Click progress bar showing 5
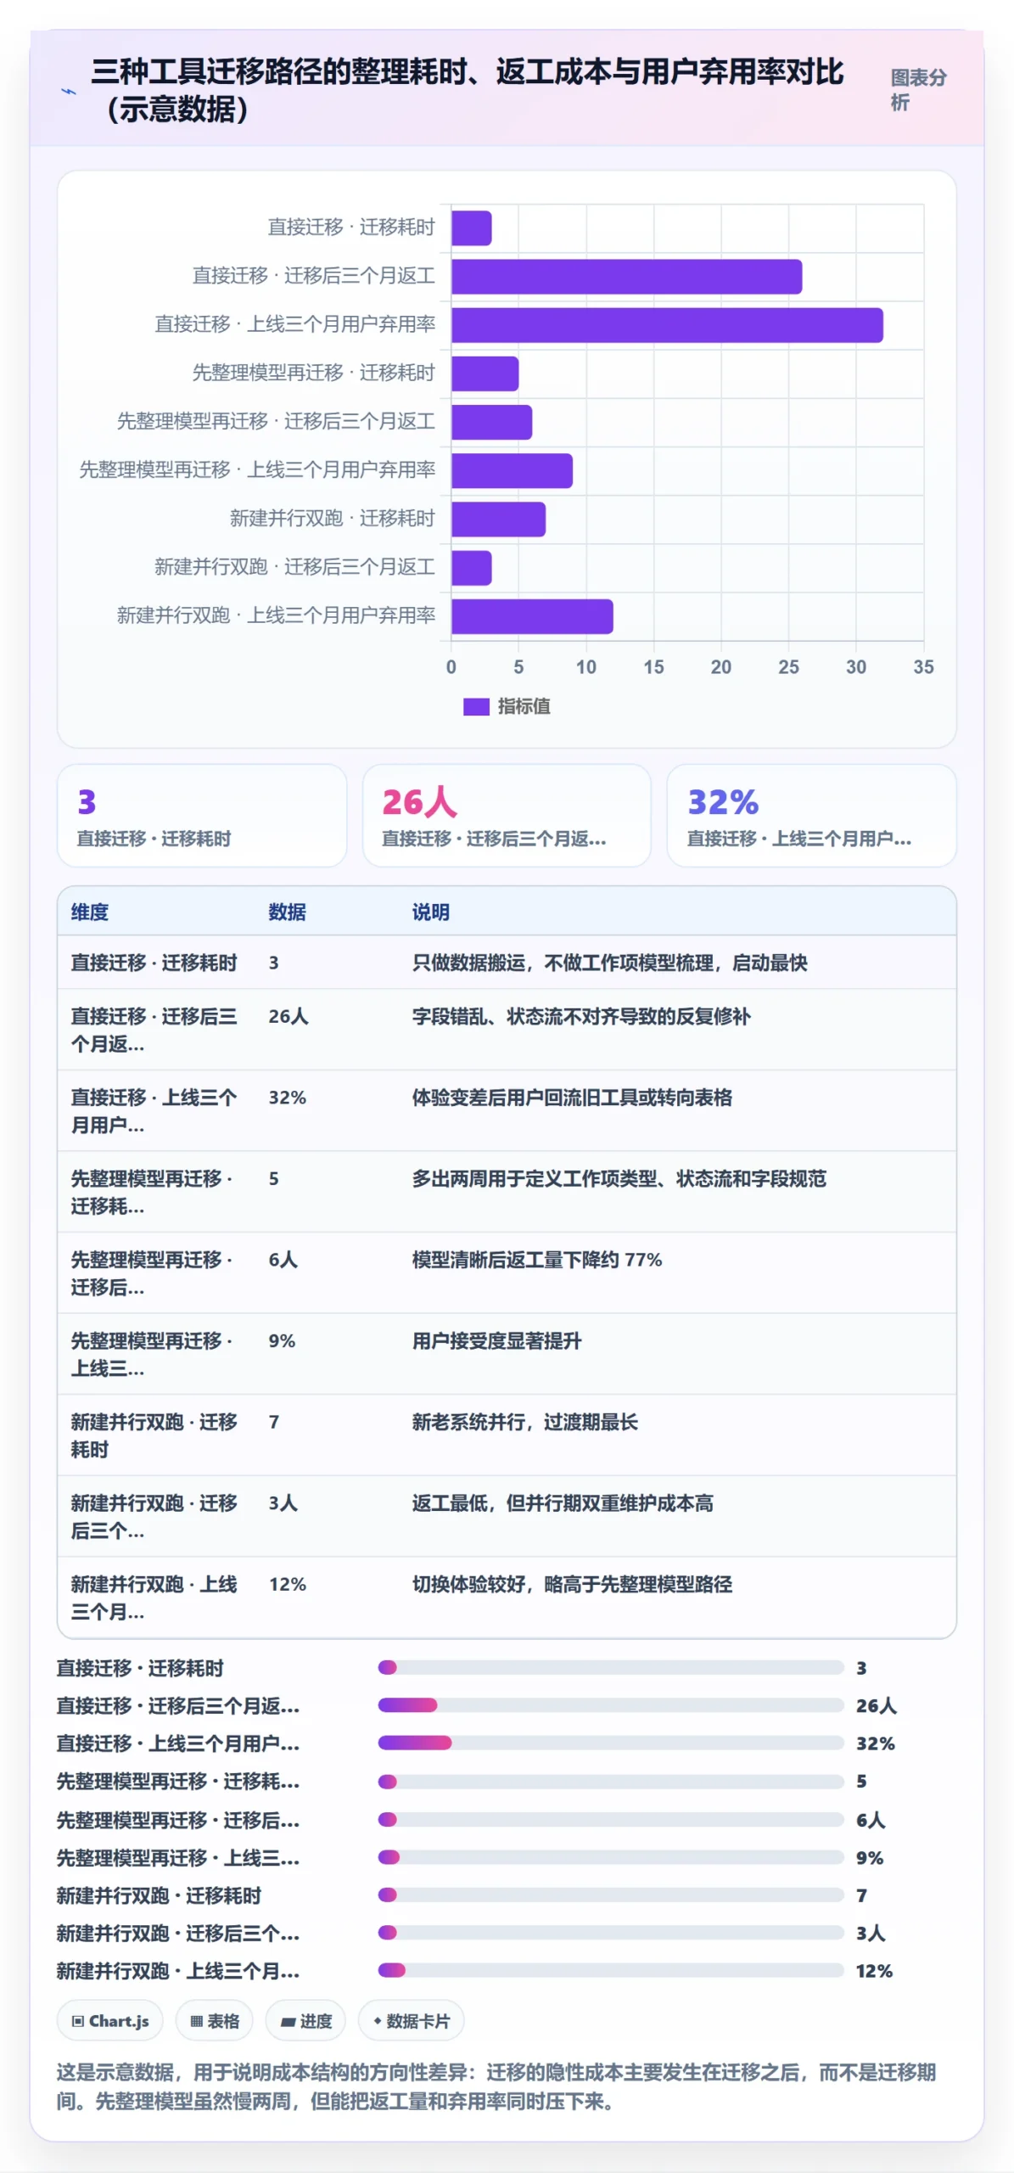 pyautogui.click(x=611, y=1781)
